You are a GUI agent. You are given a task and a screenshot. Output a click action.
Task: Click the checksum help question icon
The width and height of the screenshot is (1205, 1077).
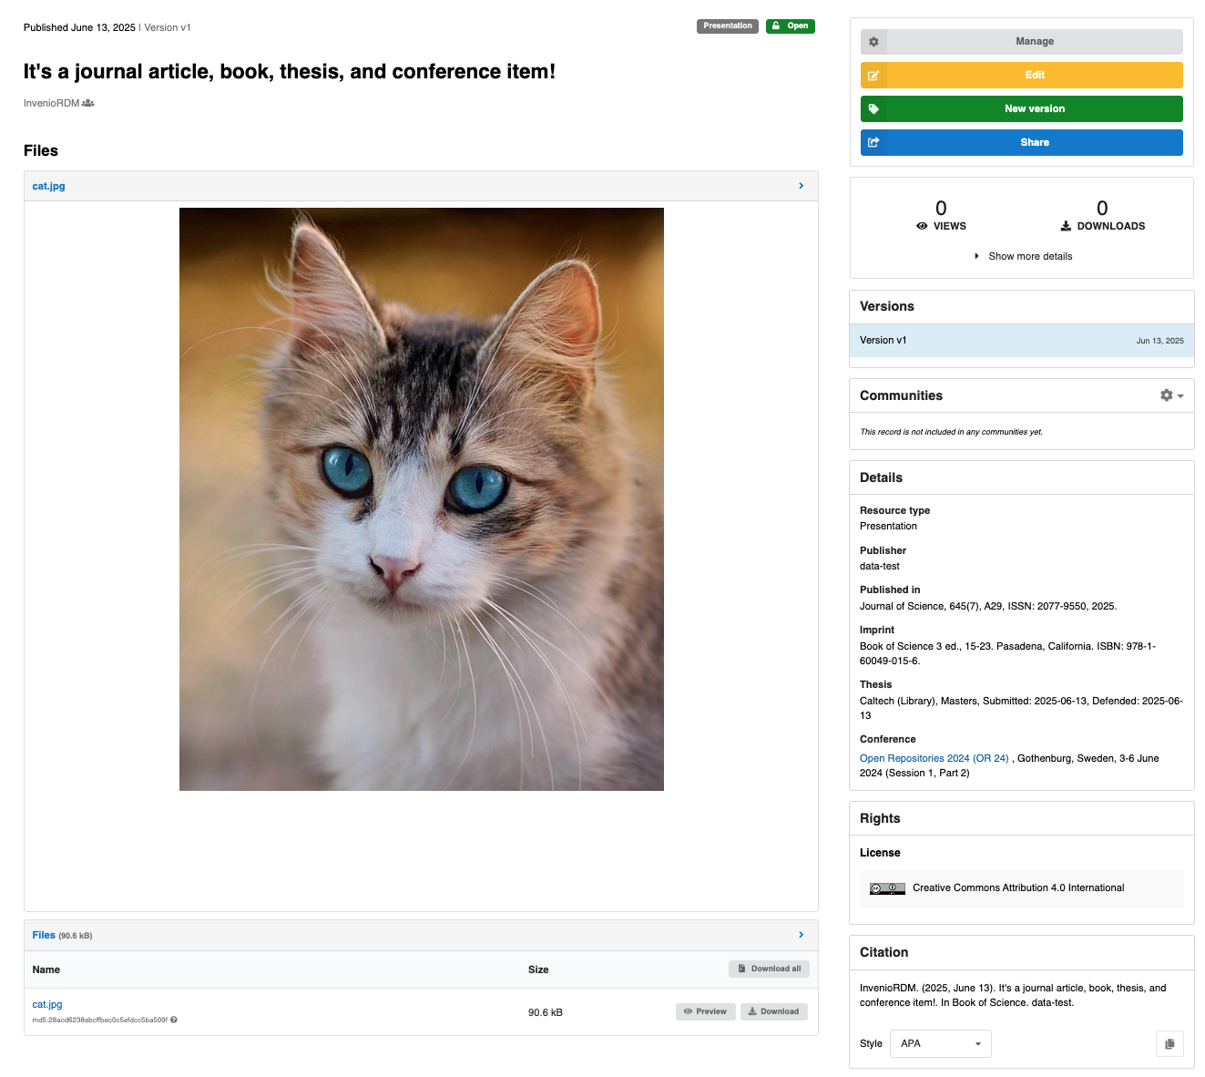[x=174, y=1021]
